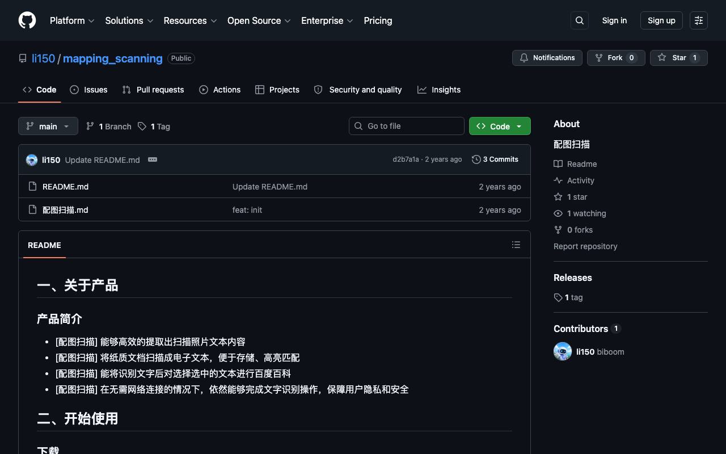View the 1 Tag link

[154, 127]
